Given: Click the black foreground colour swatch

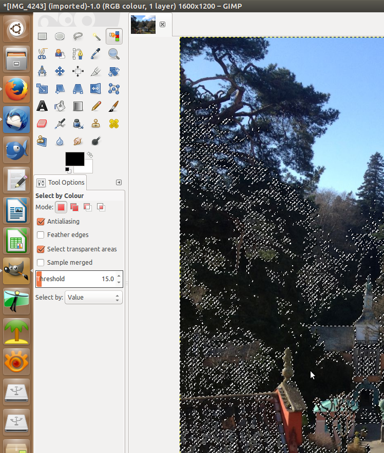Looking at the screenshot, I should click(x=74, y=159).
